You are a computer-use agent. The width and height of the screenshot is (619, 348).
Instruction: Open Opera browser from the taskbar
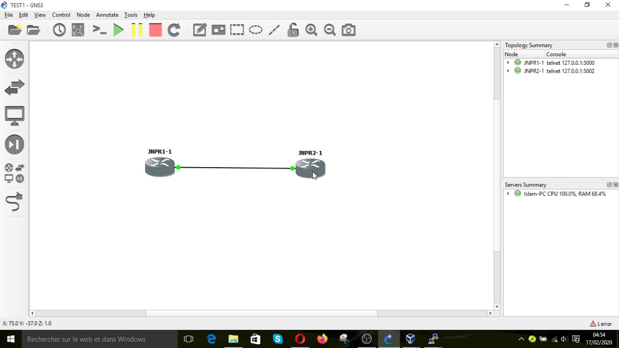pyautogui.click(x=300, y=339)
